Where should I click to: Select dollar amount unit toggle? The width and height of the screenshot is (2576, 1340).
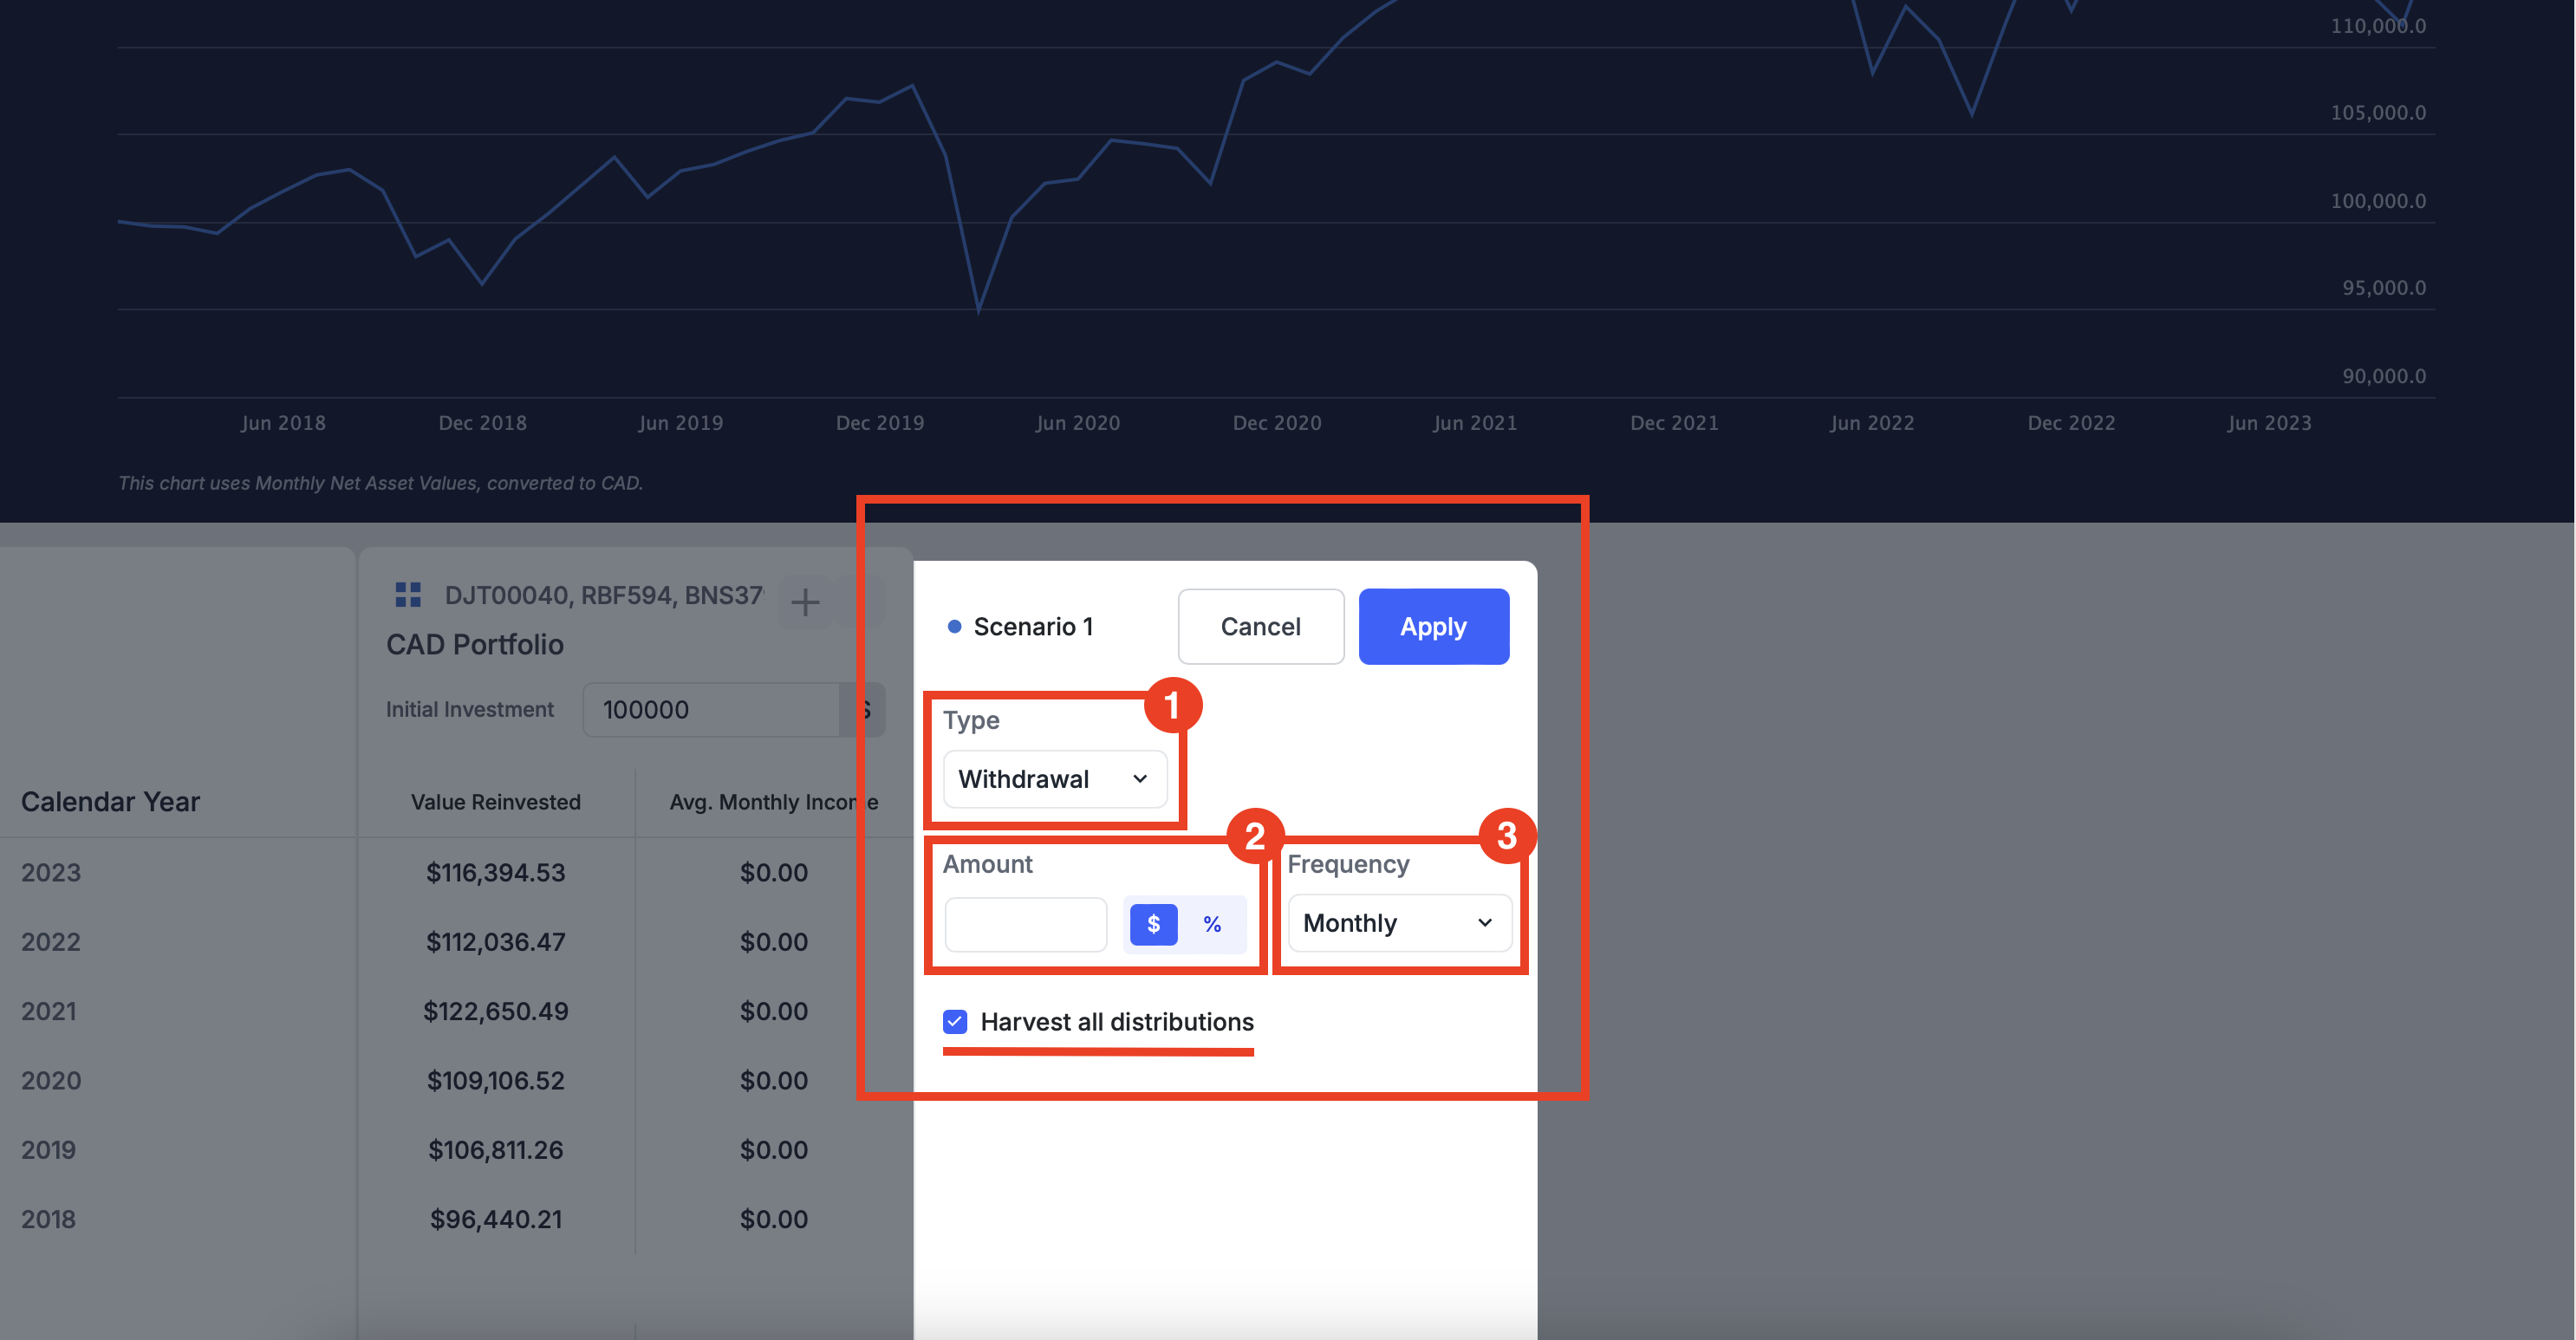1153,924
